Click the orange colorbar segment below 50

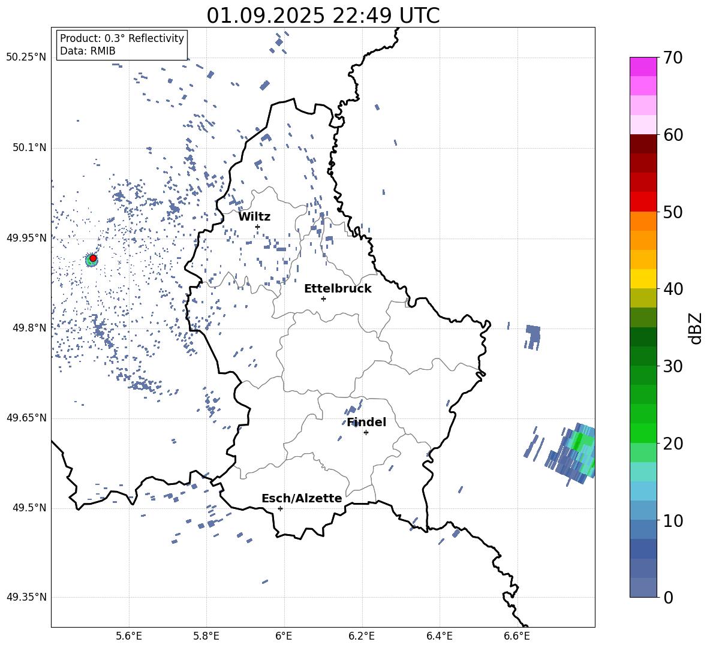click(643, 221)
